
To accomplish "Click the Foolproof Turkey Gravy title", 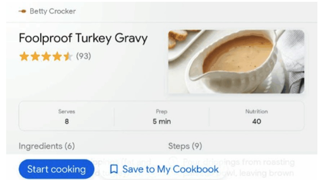I will [x=83, y=38].
